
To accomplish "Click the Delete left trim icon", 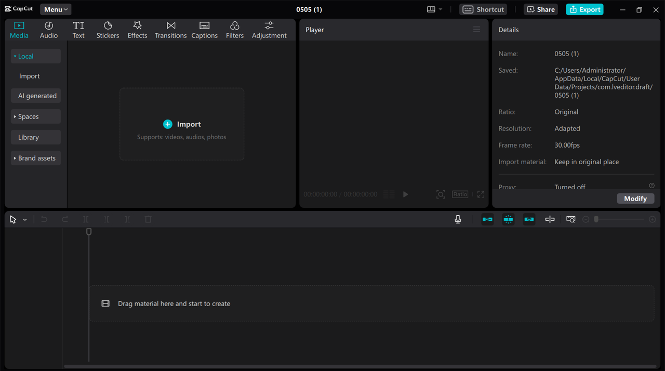I will [107, 220].
